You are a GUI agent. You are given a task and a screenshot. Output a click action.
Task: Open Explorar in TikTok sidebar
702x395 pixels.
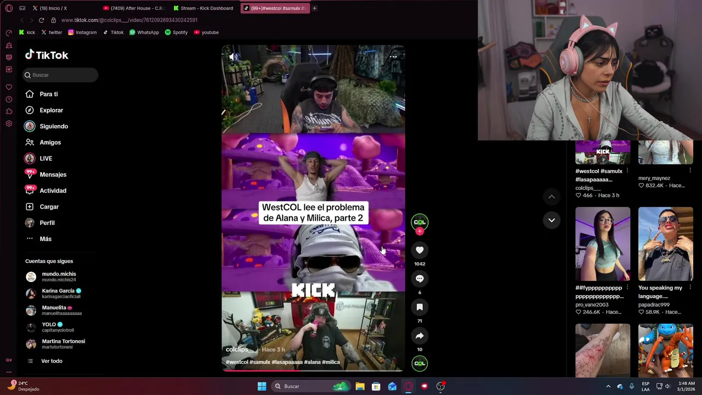pos(44,110)
